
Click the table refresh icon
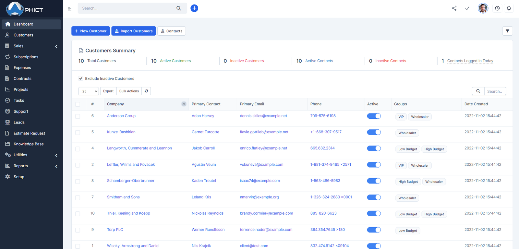(146, 91)
